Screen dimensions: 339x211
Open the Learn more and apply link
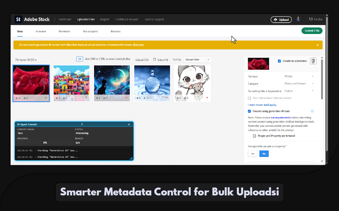pos(262,105)
